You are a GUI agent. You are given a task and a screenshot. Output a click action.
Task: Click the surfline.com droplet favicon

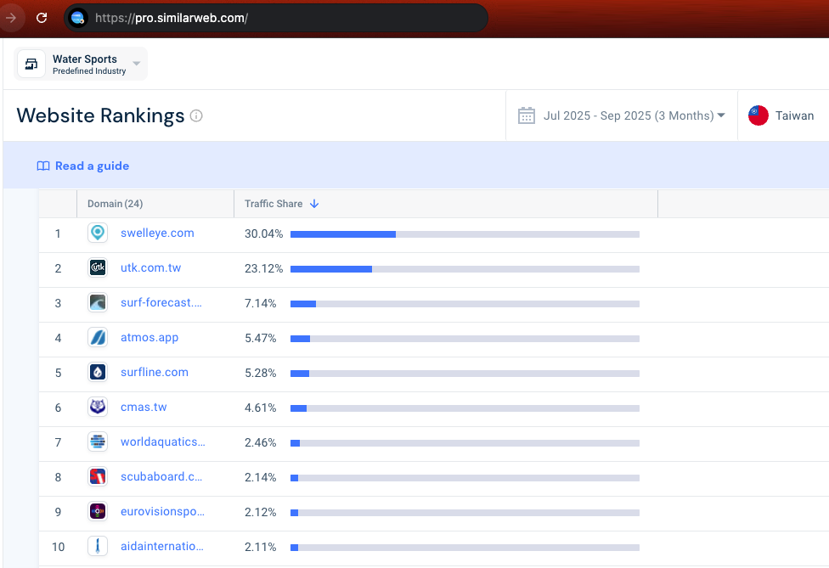tap(97, 372)
